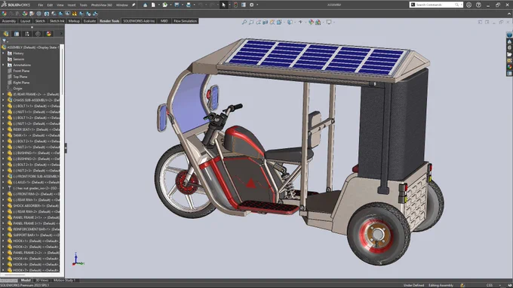Open the Help question mark icon
This screenshot has height=288, width=513.
[x=478, y=5]
